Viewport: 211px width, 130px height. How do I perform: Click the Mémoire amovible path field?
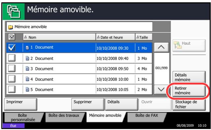click(x=79, y=27)
